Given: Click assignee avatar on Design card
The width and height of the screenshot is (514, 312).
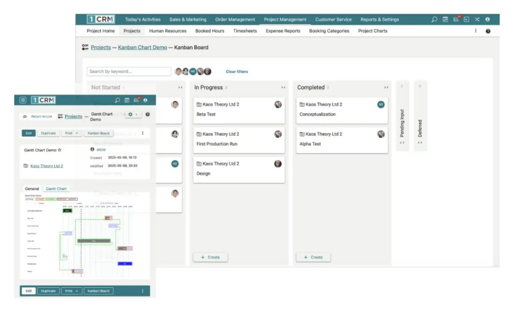Looking at the screenshot, I should [278, 164].
